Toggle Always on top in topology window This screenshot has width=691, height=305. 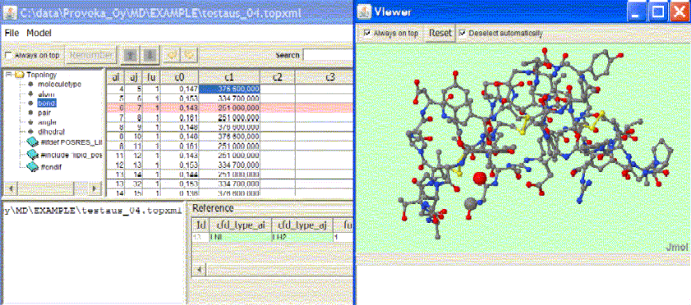click(x=8, y=56)
